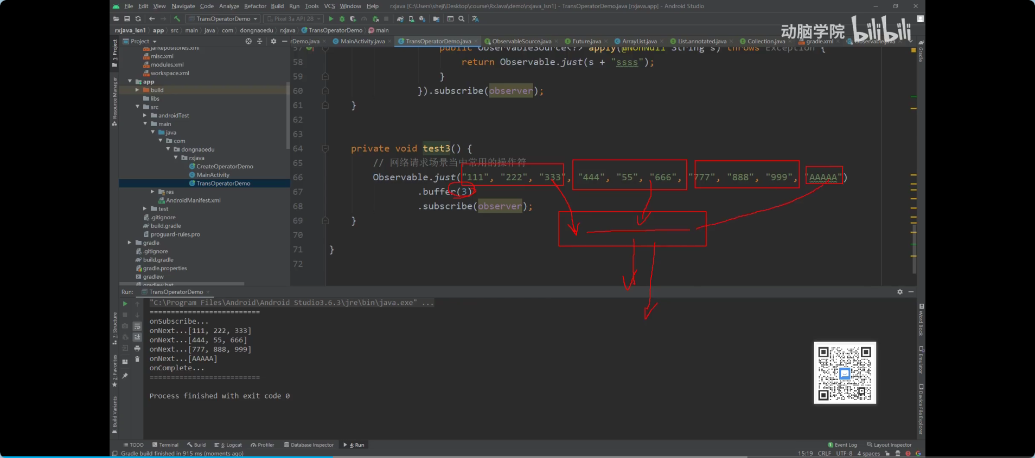Expand the res folder node
The width and height of the screenshot is (1035, 458).
coord(152,192)
